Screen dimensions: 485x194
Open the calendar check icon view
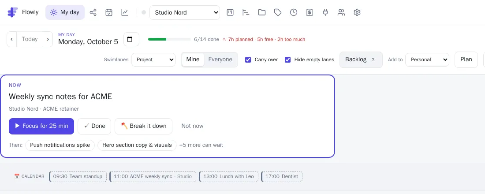pyautogui.click(x=109, y=12)
